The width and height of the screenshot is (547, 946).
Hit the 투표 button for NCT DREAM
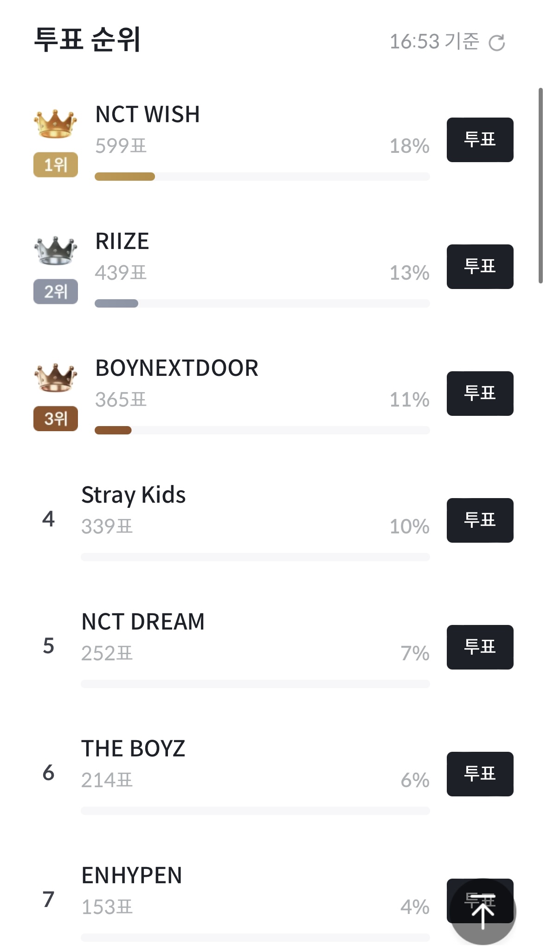(x=480, y=647)
